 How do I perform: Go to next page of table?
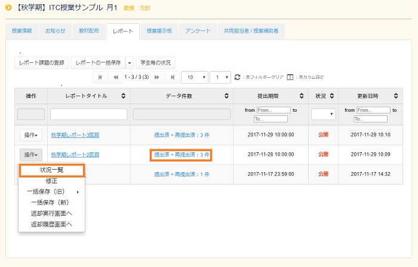pyautogui.click(x=157, y=78)
